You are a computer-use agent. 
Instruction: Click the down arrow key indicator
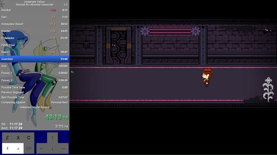pos(52,149)
